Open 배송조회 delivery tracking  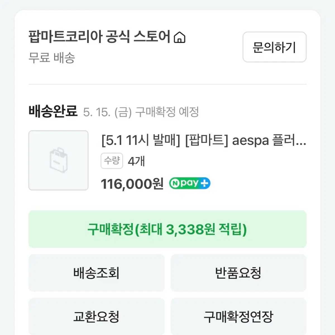pyautogui.click(x=96, y=273)
